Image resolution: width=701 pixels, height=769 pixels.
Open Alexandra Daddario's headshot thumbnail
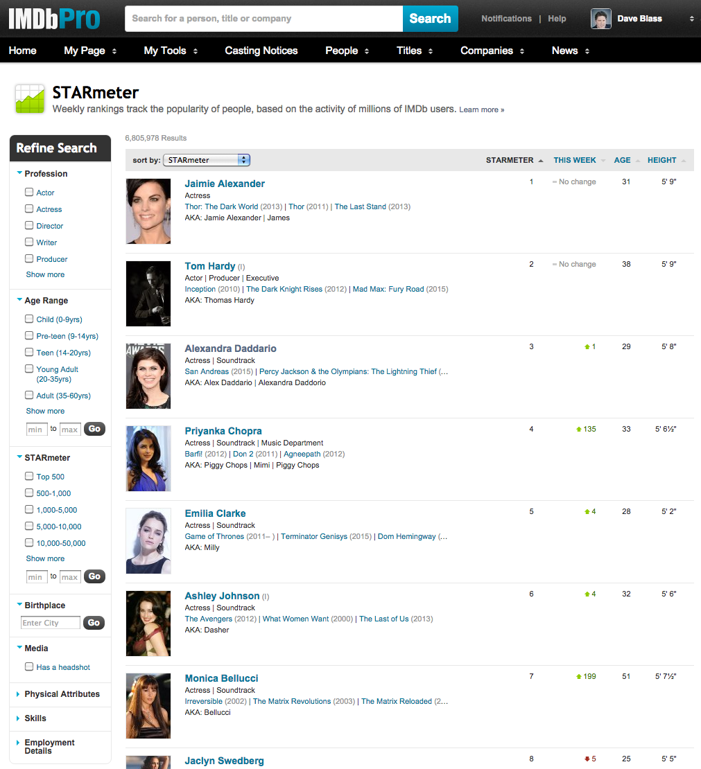pos(148,375)
